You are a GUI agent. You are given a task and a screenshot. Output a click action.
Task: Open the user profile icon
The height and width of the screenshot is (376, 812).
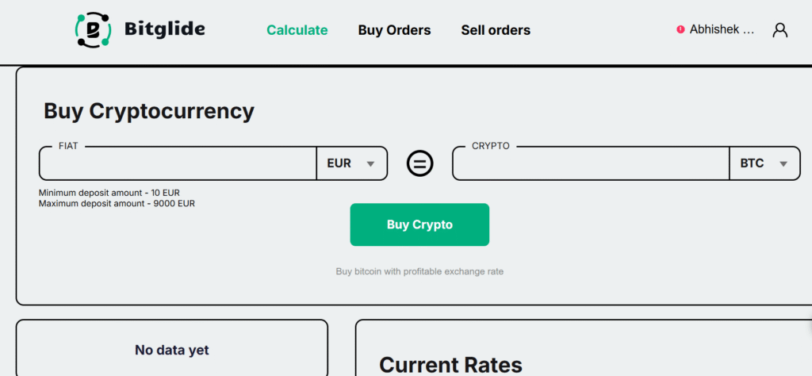(780, 30)
